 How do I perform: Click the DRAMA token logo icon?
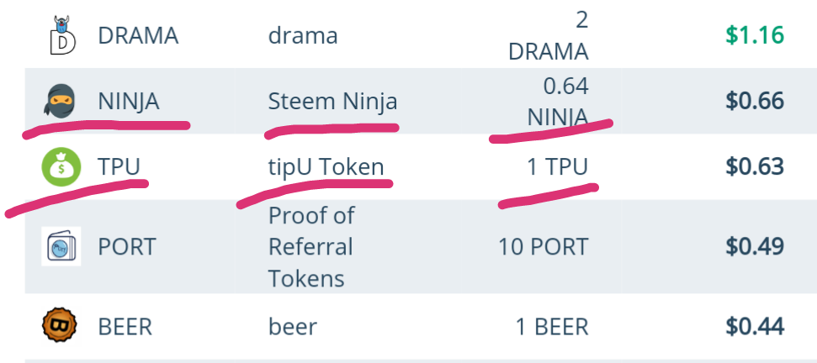click(x=61, y=35)
